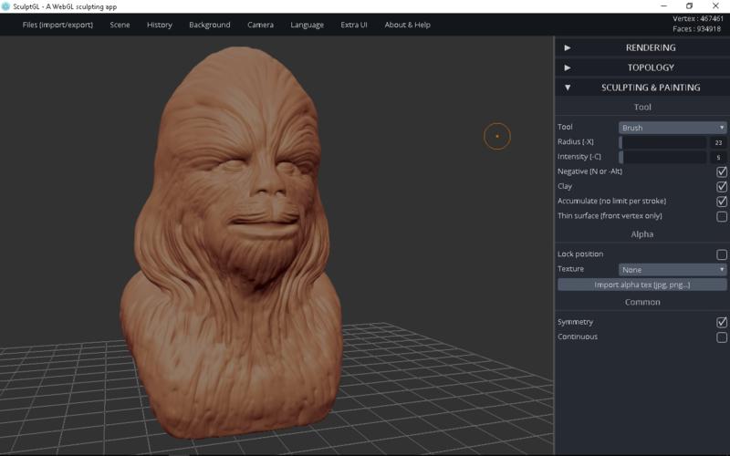Open the Camera menu
This screenshot has width=730, height=456.
coord(260,25)
